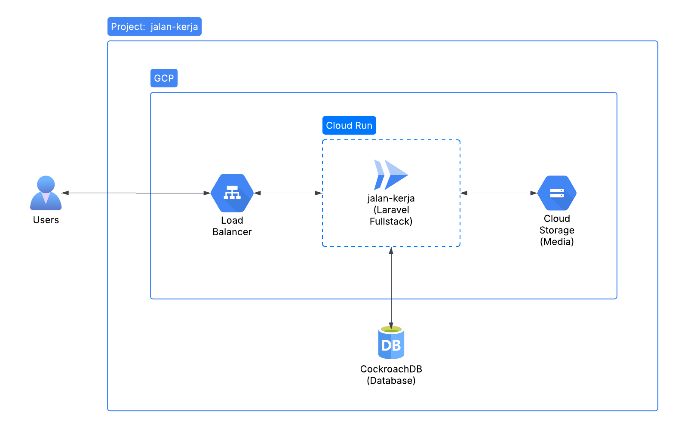Image resolution: width=675 pixels, height=428 pixels.
Task: Click the "Cloud Storage (Media)" text label
Action: tap(557, 230)
